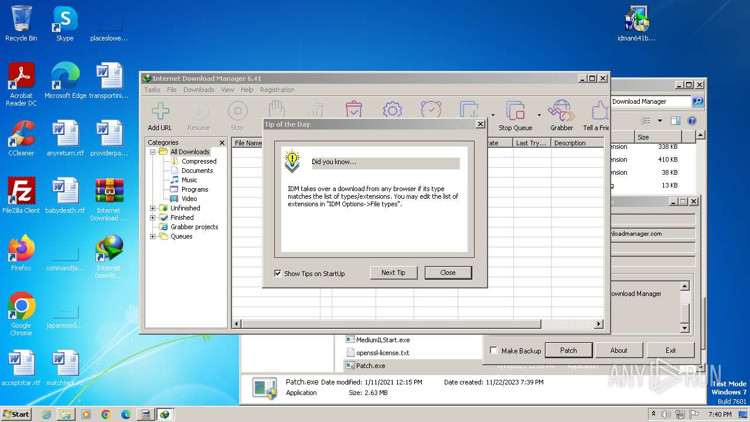The width and height of the screenshot is (750, 422).
Task: Click the Explorer search magnifier button
Action: click(x=697, y=101)
